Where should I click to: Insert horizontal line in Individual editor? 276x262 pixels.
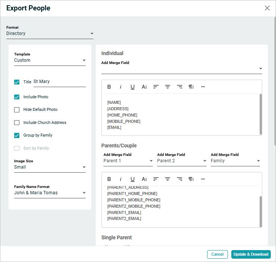click(x=203, y=87)
